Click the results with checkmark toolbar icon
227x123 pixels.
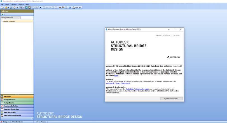click(x=63, y=8)
